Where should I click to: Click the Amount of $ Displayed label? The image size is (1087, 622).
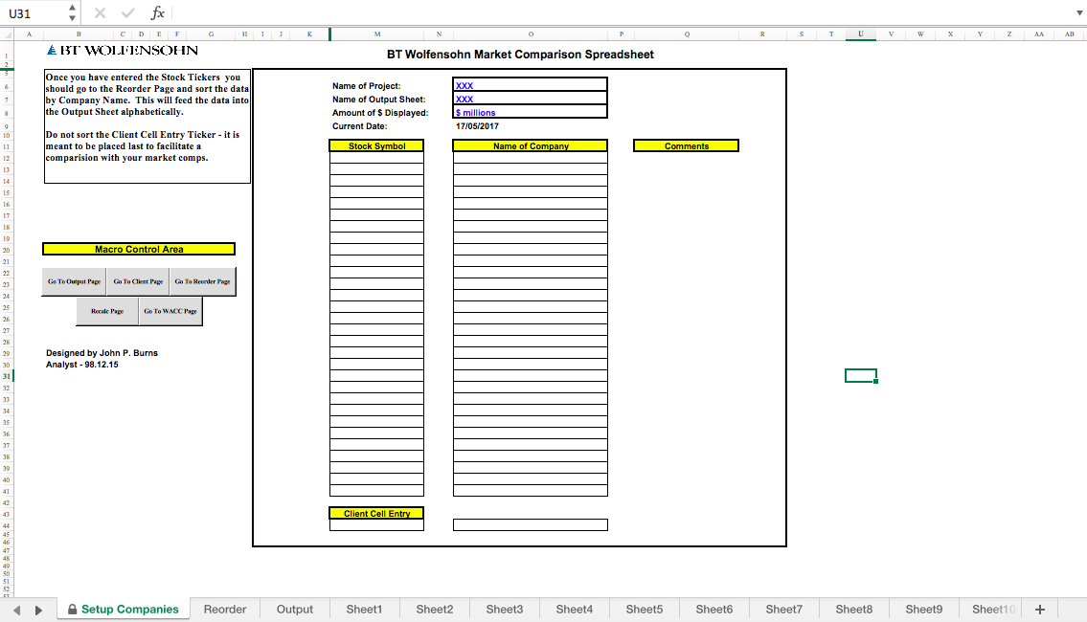click(x=380, y=113)
